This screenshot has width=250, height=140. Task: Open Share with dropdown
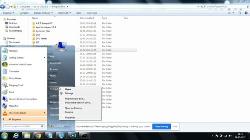pyautogui.click(x=64, y=13)
